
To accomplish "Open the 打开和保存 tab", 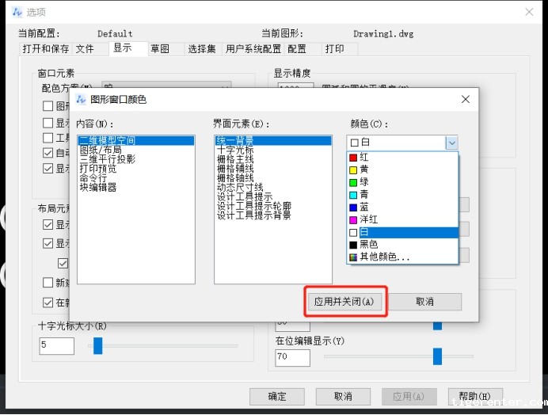I will (44, 49).
